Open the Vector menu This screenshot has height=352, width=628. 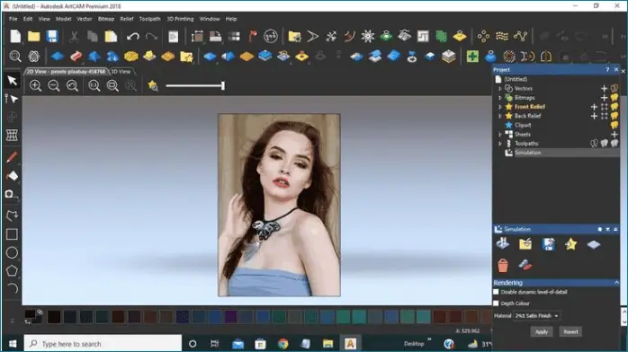[84, 19]
